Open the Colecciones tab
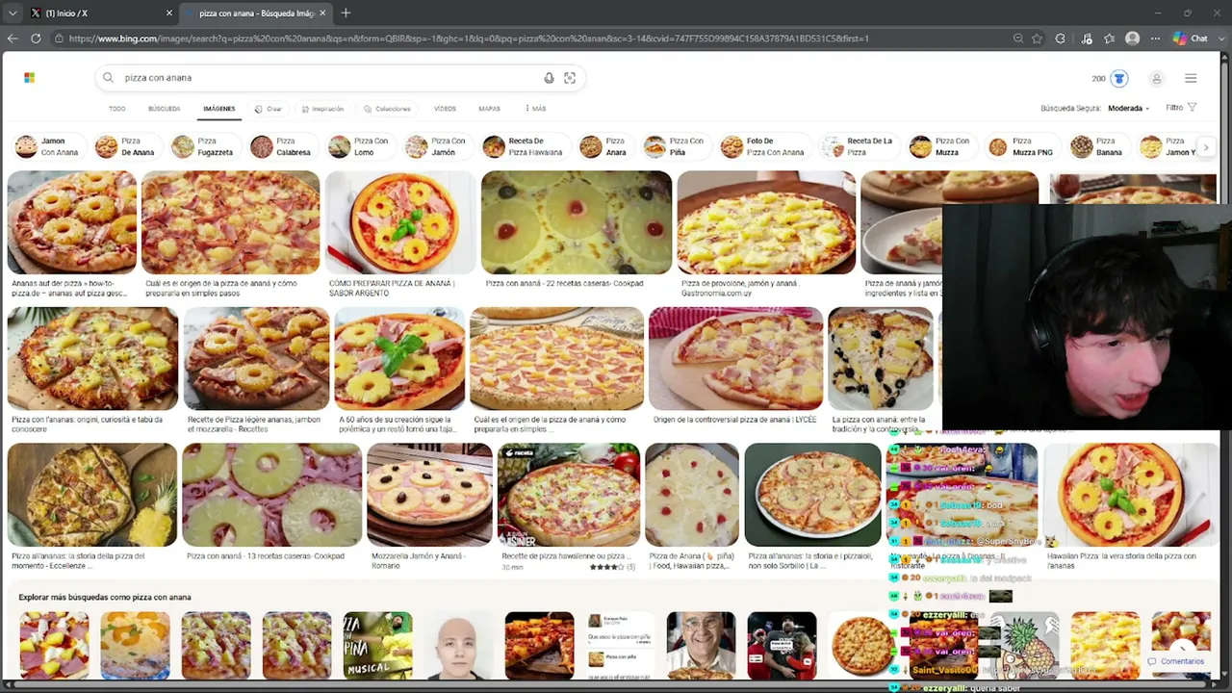The width and height of the screenshot is (1232, 693). (x=388, y=109)
